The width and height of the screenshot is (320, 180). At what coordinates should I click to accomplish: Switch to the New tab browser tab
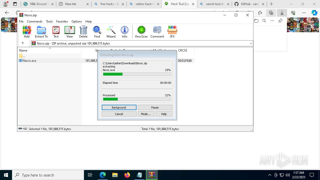pyautogui.click(x=73, y=4)
